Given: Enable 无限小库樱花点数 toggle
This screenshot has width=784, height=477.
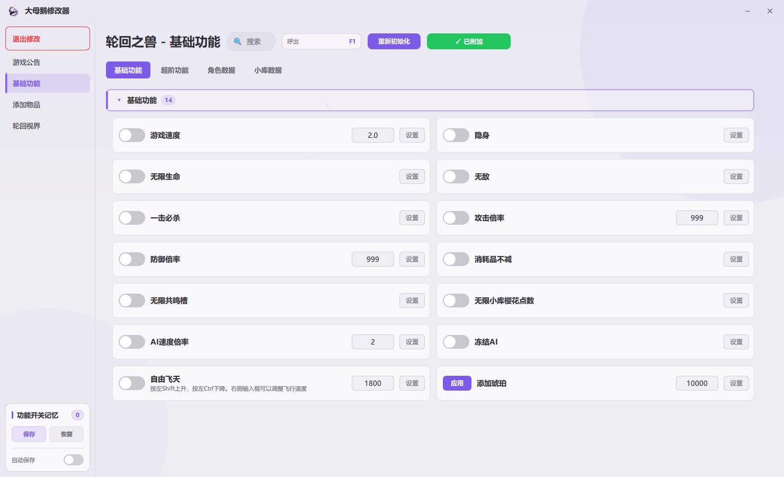Looking at the screenshot, I should 456,301.
